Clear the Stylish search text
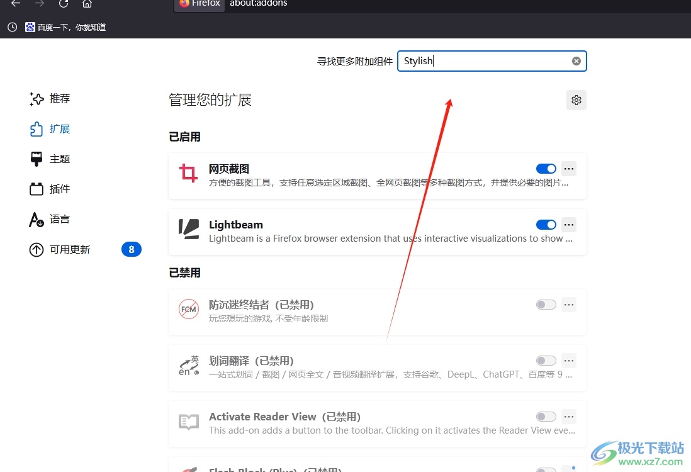The width and height of the screenshot is (691, 472). click(x=576, y=61)
